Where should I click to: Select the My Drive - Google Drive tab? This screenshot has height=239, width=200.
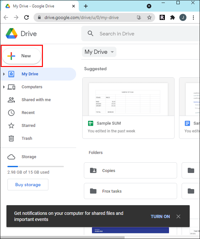tap(40, 6)
